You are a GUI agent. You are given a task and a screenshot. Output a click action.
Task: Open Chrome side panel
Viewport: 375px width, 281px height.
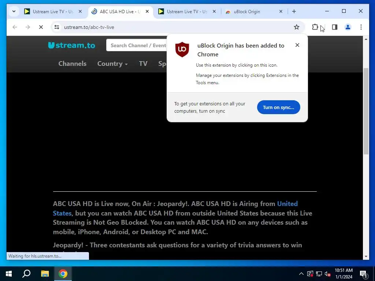coord(335,27)
